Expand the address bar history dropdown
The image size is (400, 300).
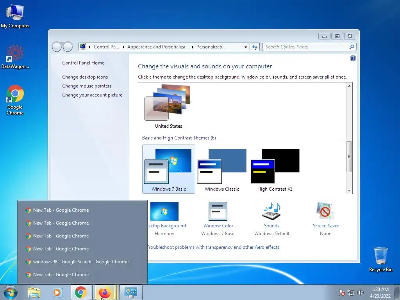tap(246, 47)
